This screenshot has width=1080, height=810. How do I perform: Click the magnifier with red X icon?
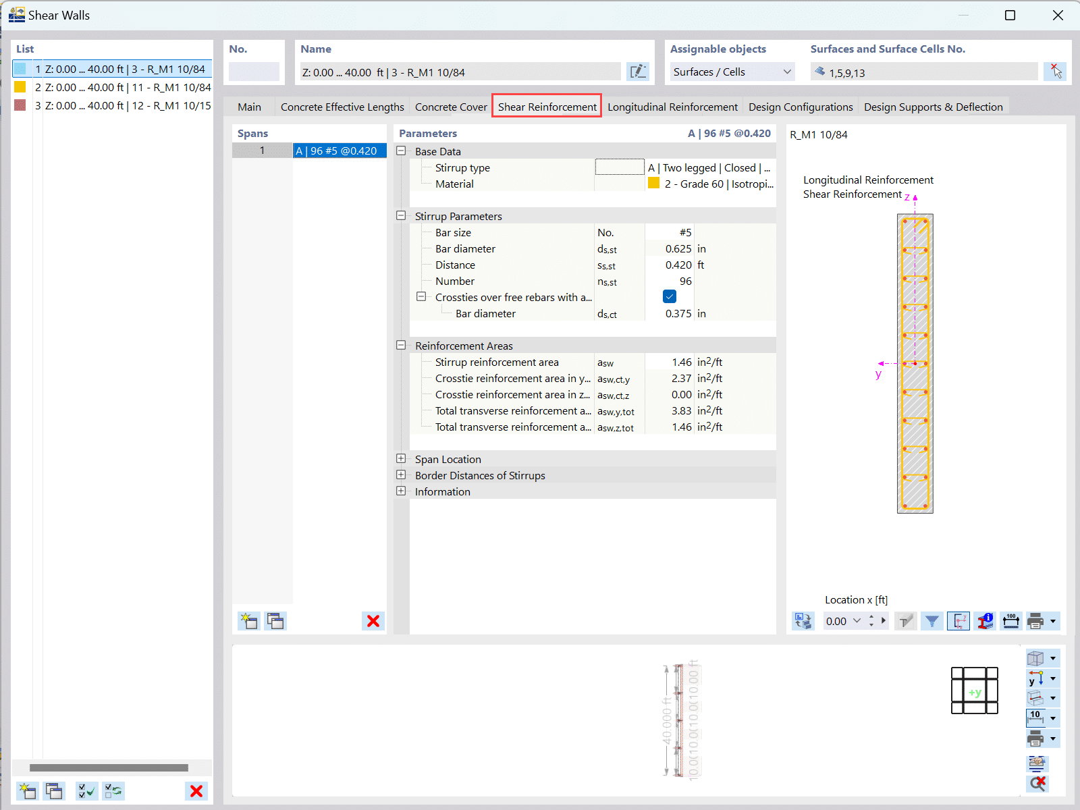1037,783
